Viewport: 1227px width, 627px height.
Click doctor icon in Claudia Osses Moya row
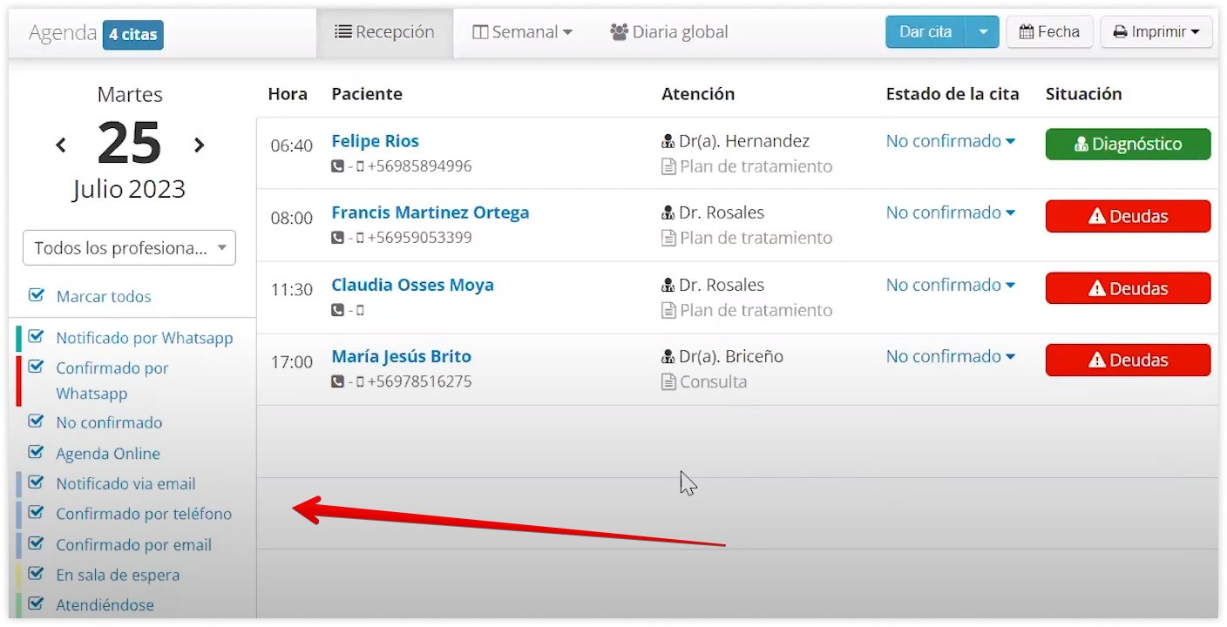point(668,285)
